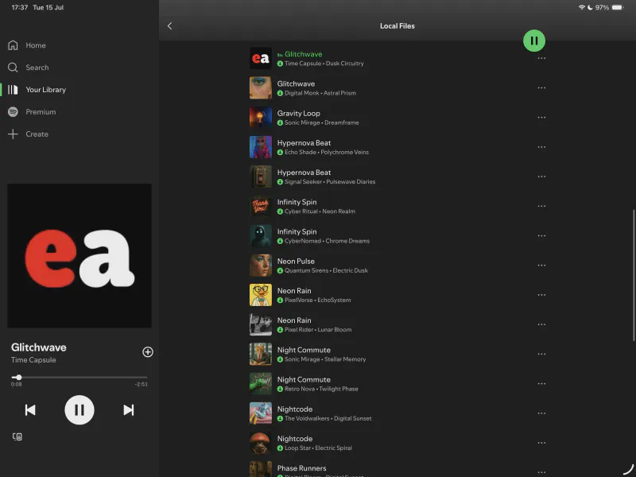Click the Neon Rain PixelVerse cover thumbnail
This screenshot has height=477, width=636.
click(261, 295)
